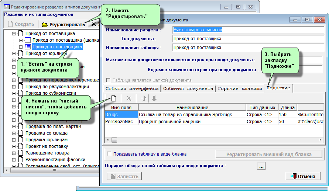
Task: Open field order dialog with ... button
Action: (x=261, y=166)
